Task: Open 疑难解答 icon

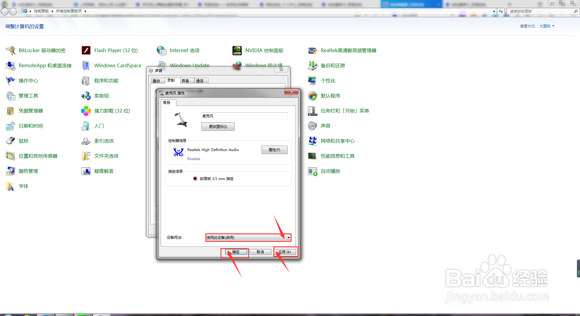Action: click(x=86, y=171)
